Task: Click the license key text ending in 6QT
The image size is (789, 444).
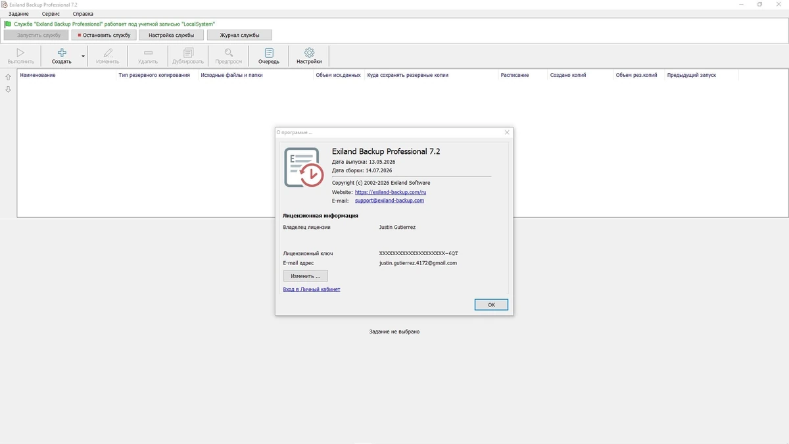Action: point(419,253)
